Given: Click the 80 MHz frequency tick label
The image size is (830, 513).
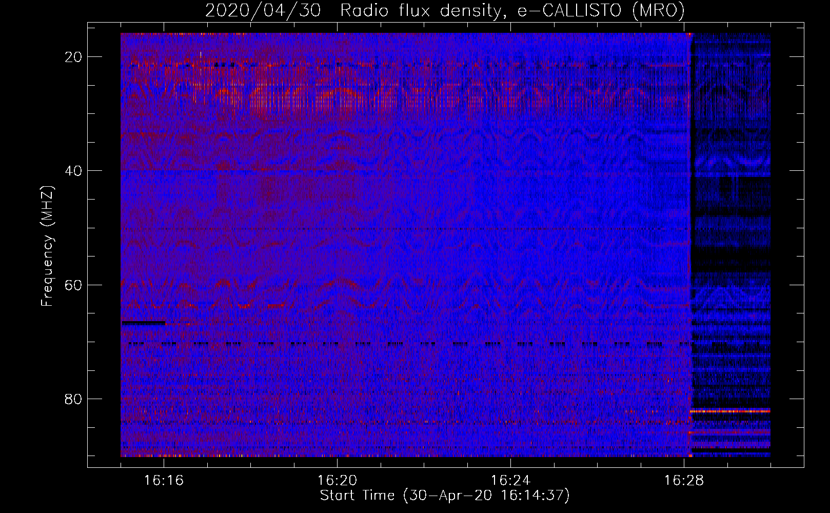Looking at the screenshot, I should [x=73, y=399].
